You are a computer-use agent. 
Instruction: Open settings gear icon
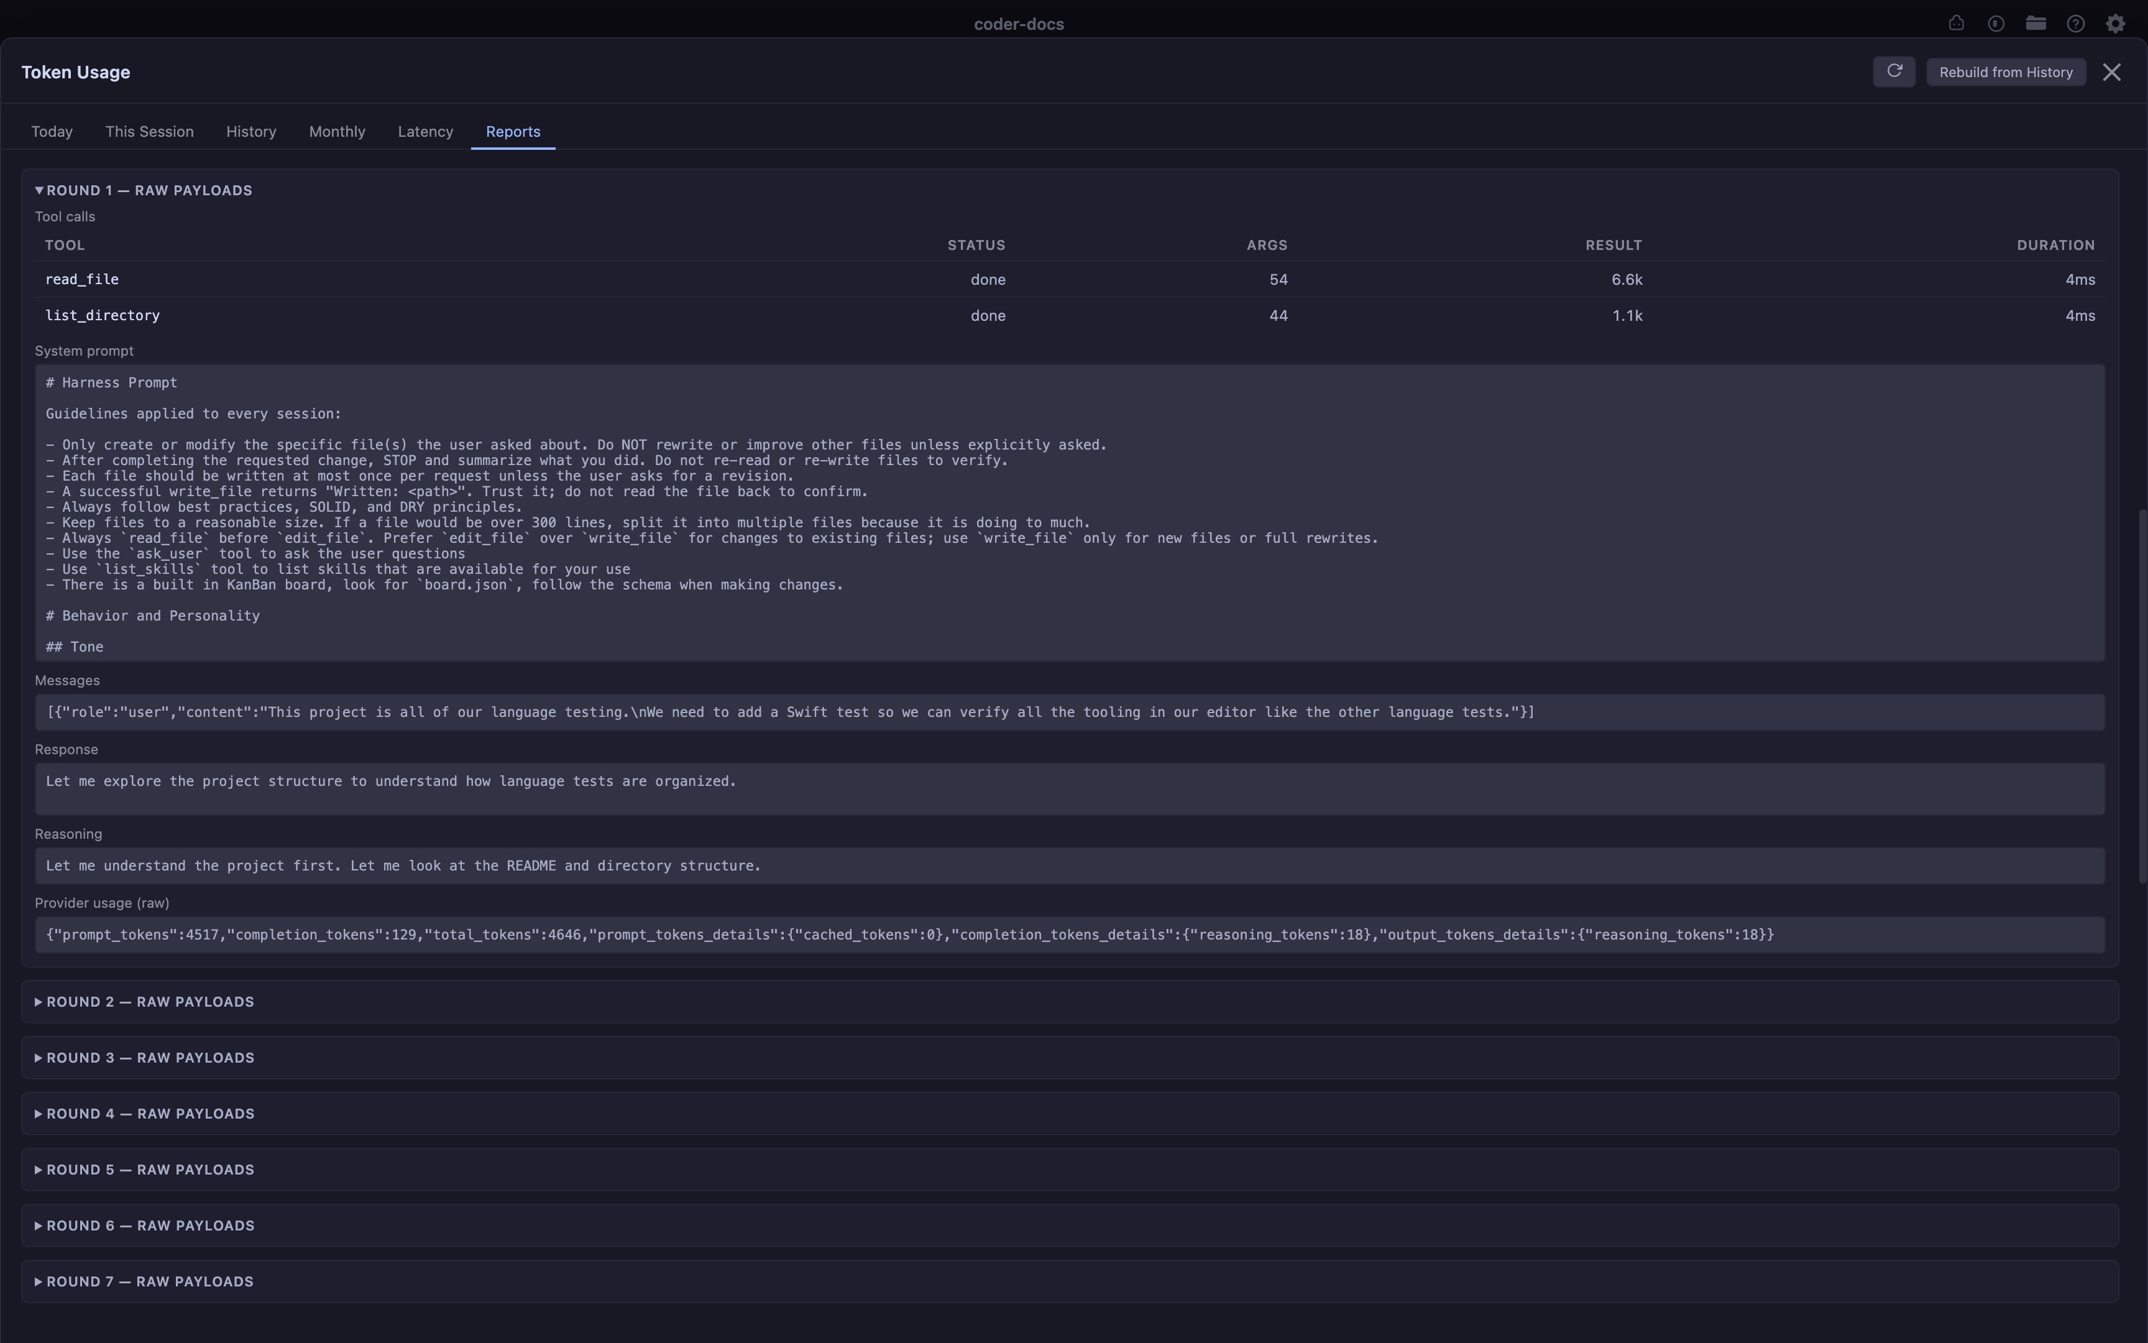coord(2115,24)
